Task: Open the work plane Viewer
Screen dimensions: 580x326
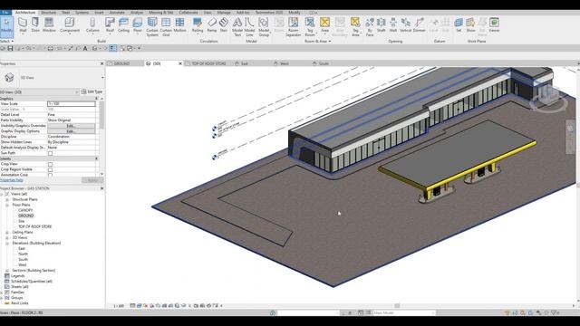Action: [494, 24]
